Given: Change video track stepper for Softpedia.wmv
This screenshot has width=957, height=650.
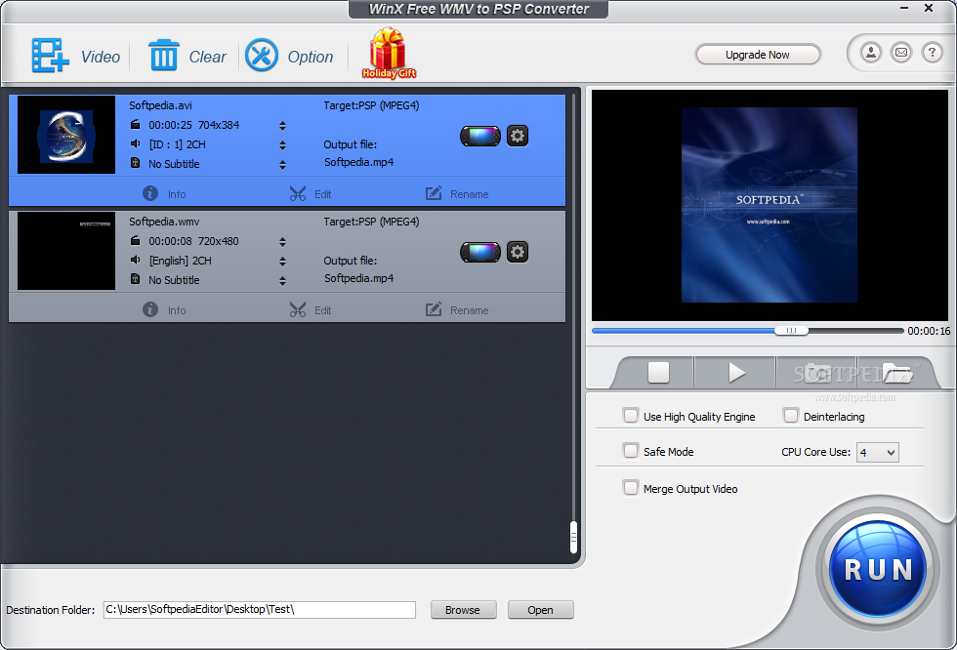Looking at the screenshot, I should coord(282,241).
